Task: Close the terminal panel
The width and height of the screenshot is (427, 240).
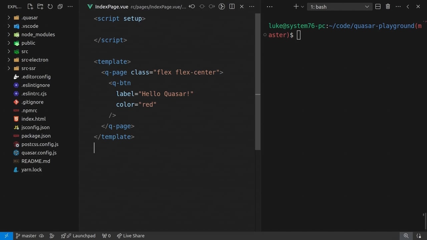Action: [x=418, y=7]
